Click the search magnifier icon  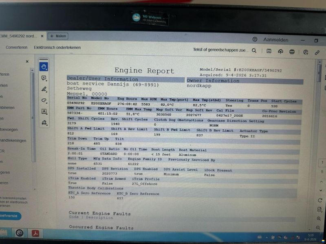click(254, 50)
